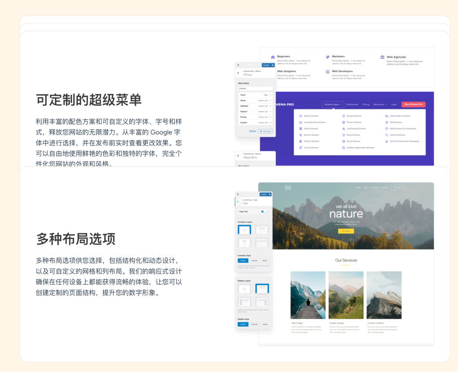The width and height of the screenshot is (458, 372).
Task: Expand the Pricing menu item arrow
Action: [x=271, y=117]
